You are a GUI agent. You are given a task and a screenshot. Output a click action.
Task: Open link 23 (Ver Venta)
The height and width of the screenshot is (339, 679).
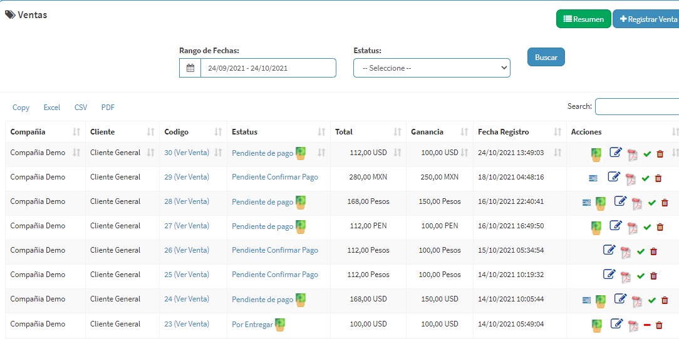click(187, 324)
